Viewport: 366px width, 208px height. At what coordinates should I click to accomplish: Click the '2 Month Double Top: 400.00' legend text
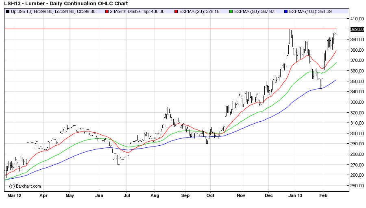(x=137, y=11)
